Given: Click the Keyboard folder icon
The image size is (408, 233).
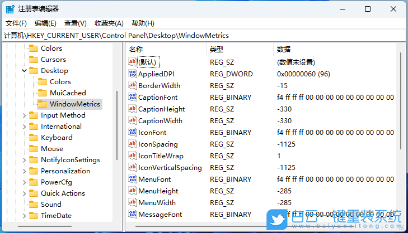Looking at the screenshot, I should coord(34,138).
